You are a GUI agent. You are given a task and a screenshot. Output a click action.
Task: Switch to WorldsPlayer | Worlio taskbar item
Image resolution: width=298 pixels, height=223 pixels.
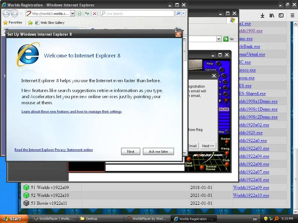[54, 219]
